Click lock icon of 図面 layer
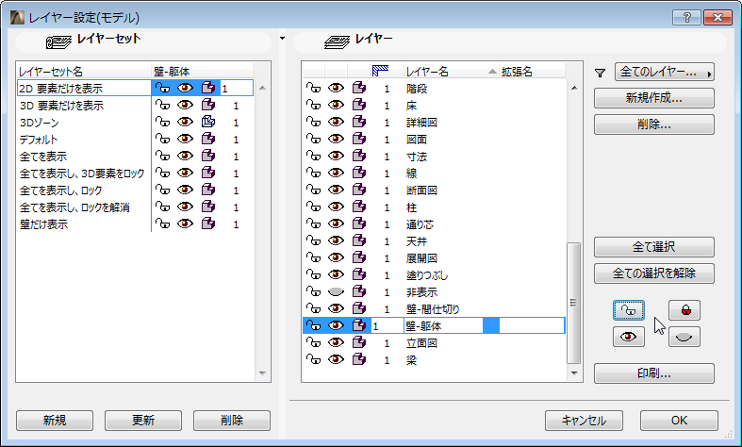 tap(313, 140)
